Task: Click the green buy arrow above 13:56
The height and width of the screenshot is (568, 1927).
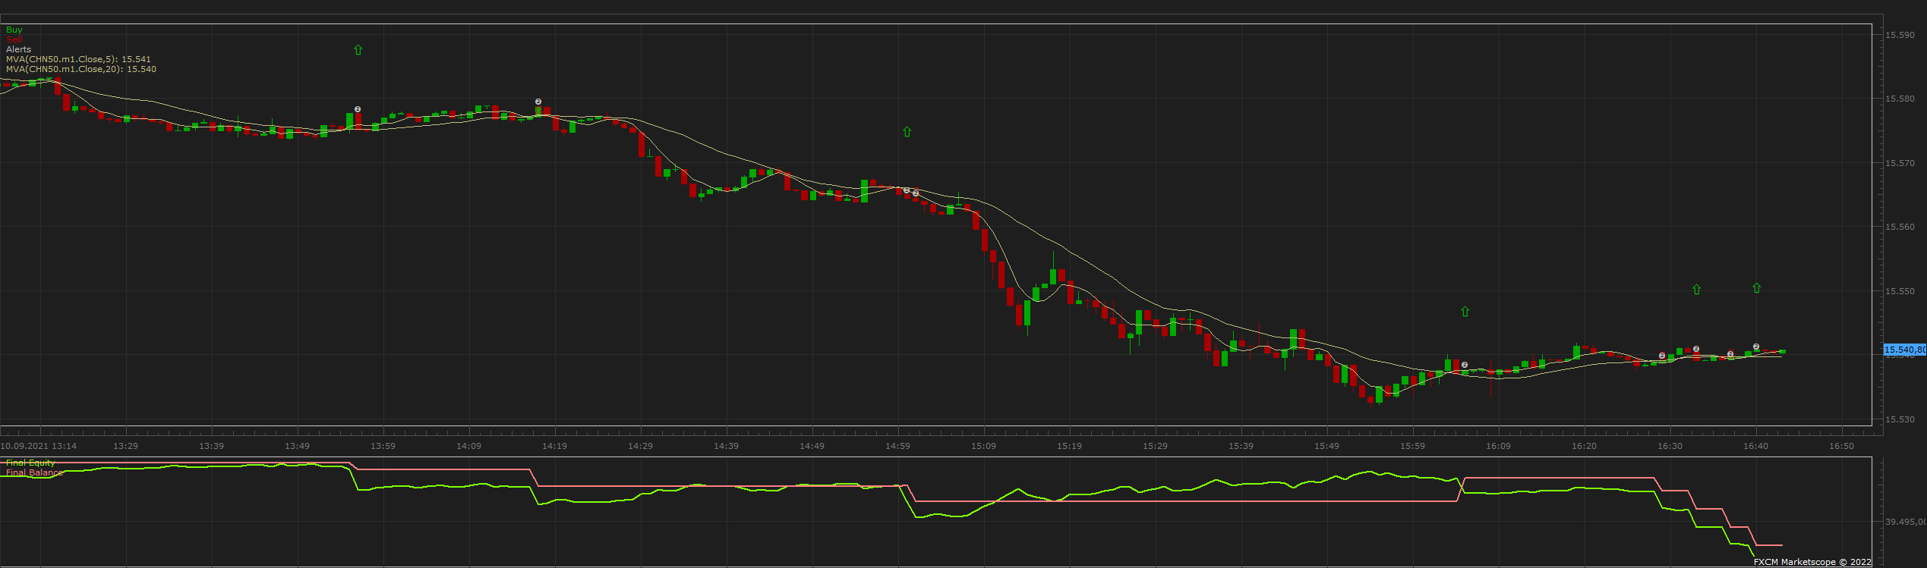Action: 358,50
